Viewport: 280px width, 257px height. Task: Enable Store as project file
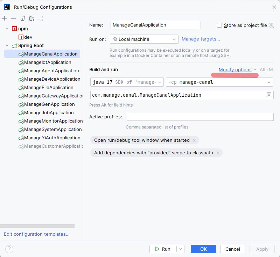click(x=219, y=25)
